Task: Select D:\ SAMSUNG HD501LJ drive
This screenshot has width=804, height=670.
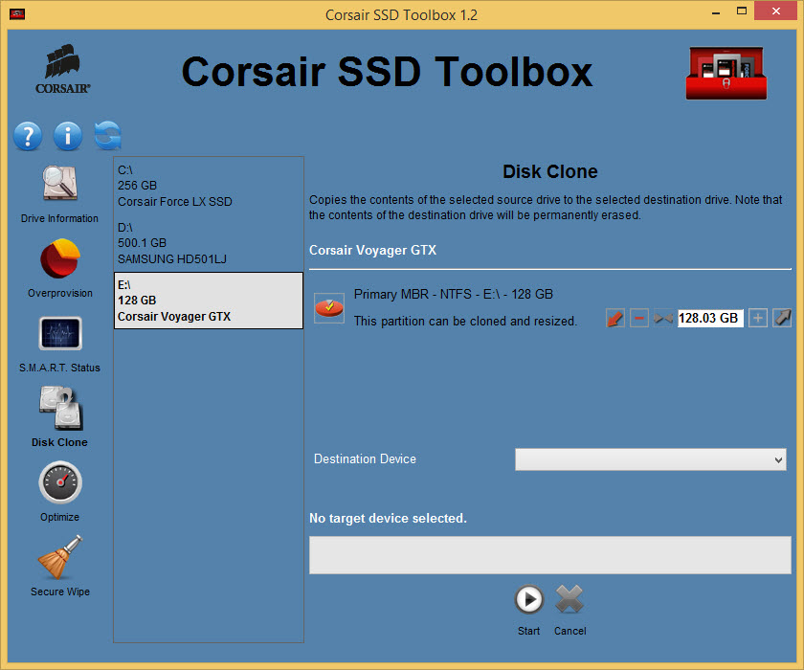Action: coord(209,243)
